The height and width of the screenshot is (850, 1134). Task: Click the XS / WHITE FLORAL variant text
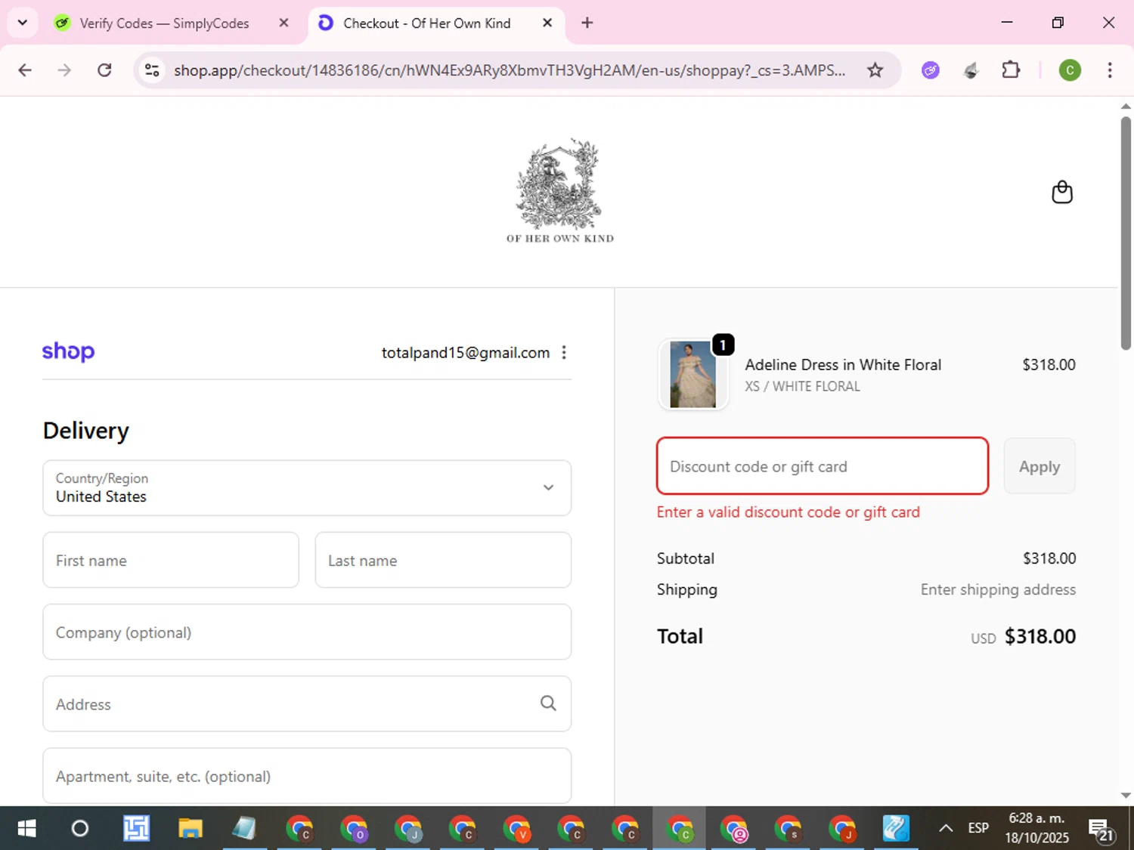click(802, 386)
